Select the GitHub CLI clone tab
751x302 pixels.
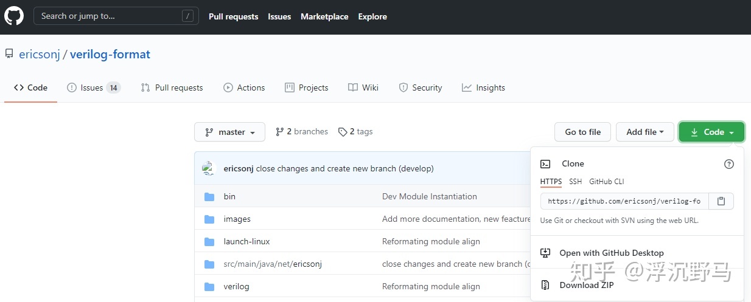(x=607, y=182)
